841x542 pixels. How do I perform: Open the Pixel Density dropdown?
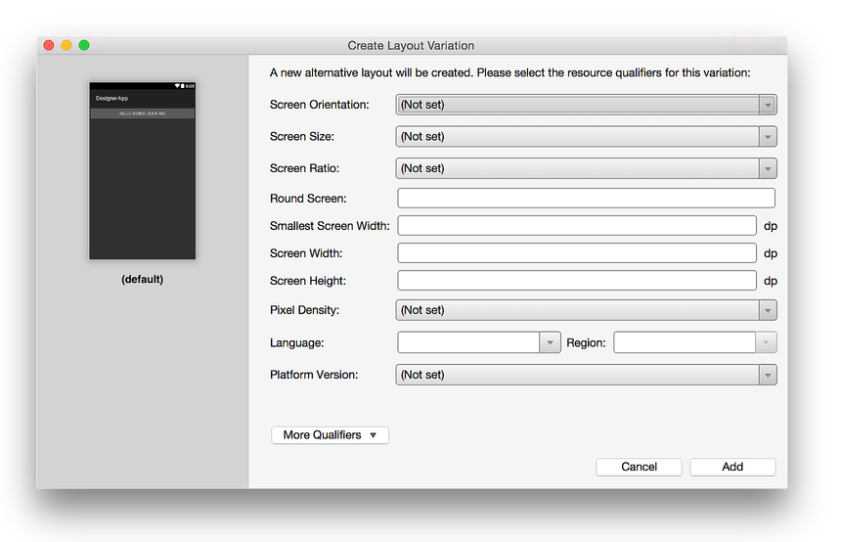point(586,310)
